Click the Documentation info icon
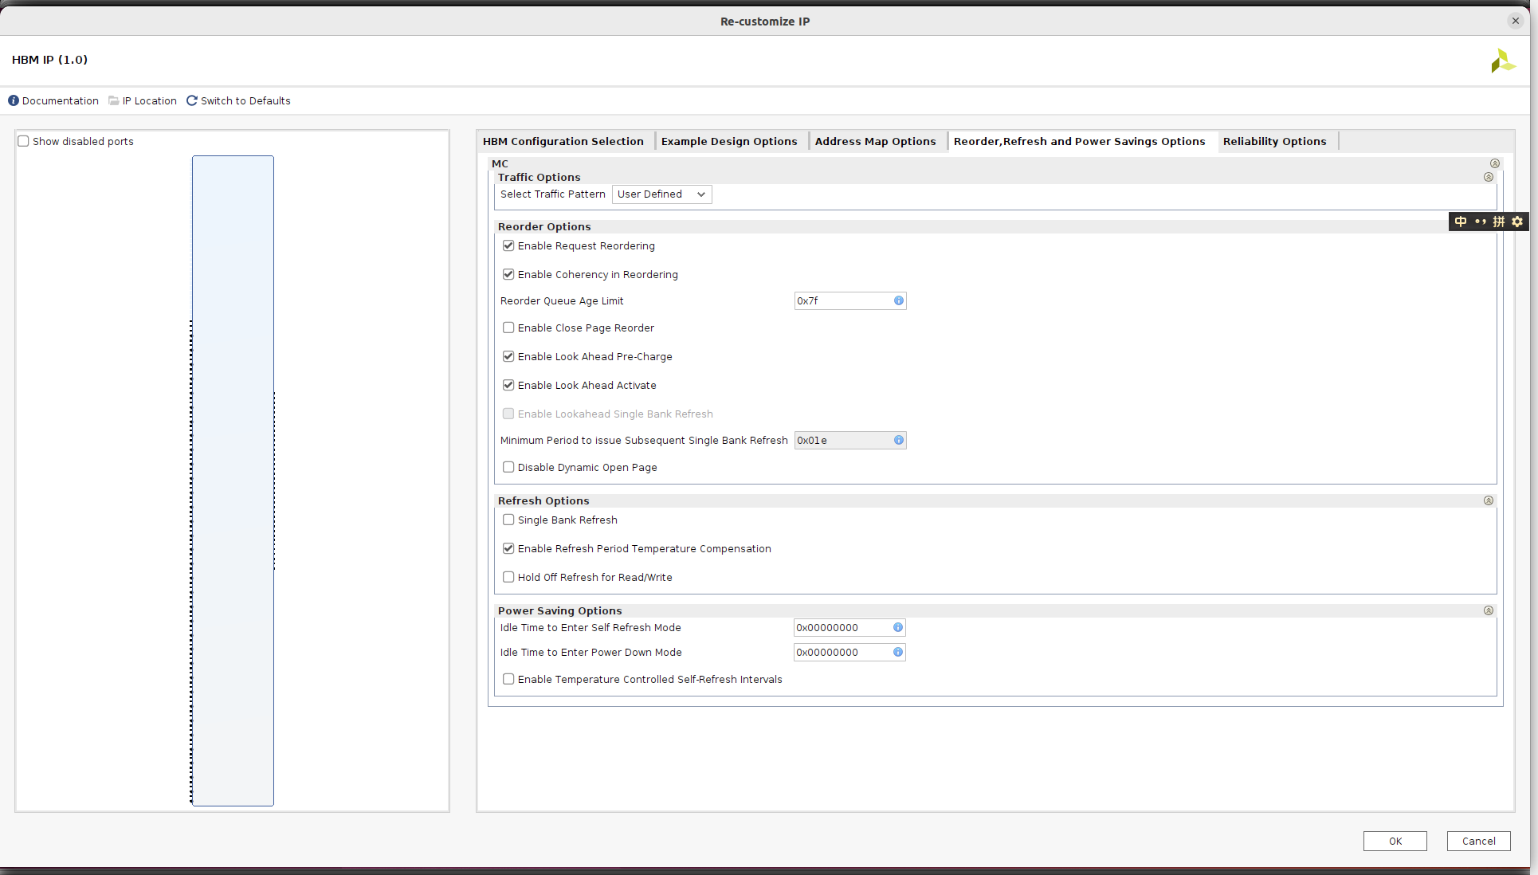1538x875 pixels. point(14,100)
